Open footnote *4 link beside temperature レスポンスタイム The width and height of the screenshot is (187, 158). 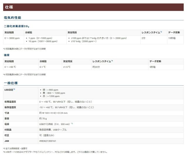click(112, 61)
